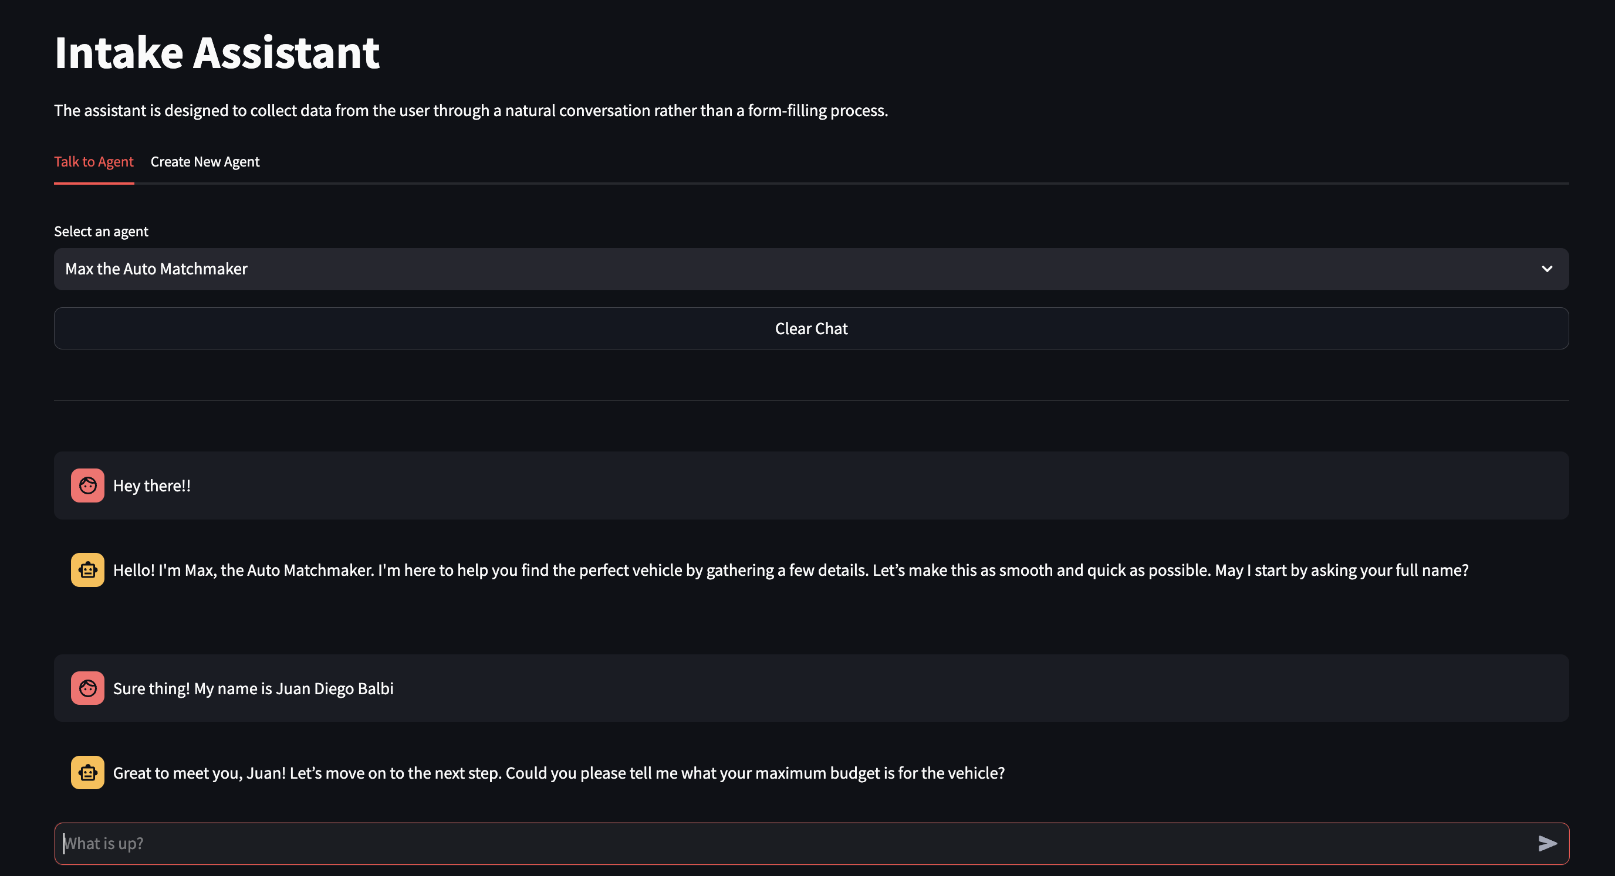Click the horizontal divider below Clear Chat

pos(811,400)
